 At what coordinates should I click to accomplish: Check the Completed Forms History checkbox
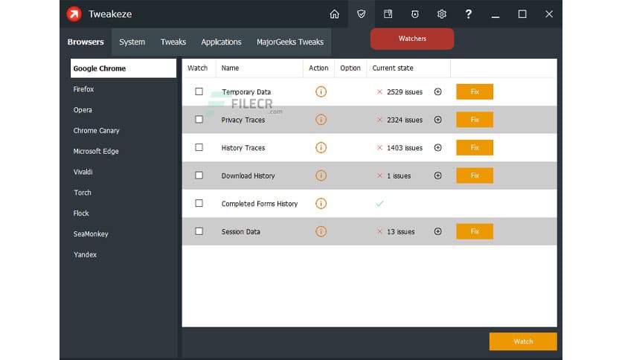click(x=199, y=203)
